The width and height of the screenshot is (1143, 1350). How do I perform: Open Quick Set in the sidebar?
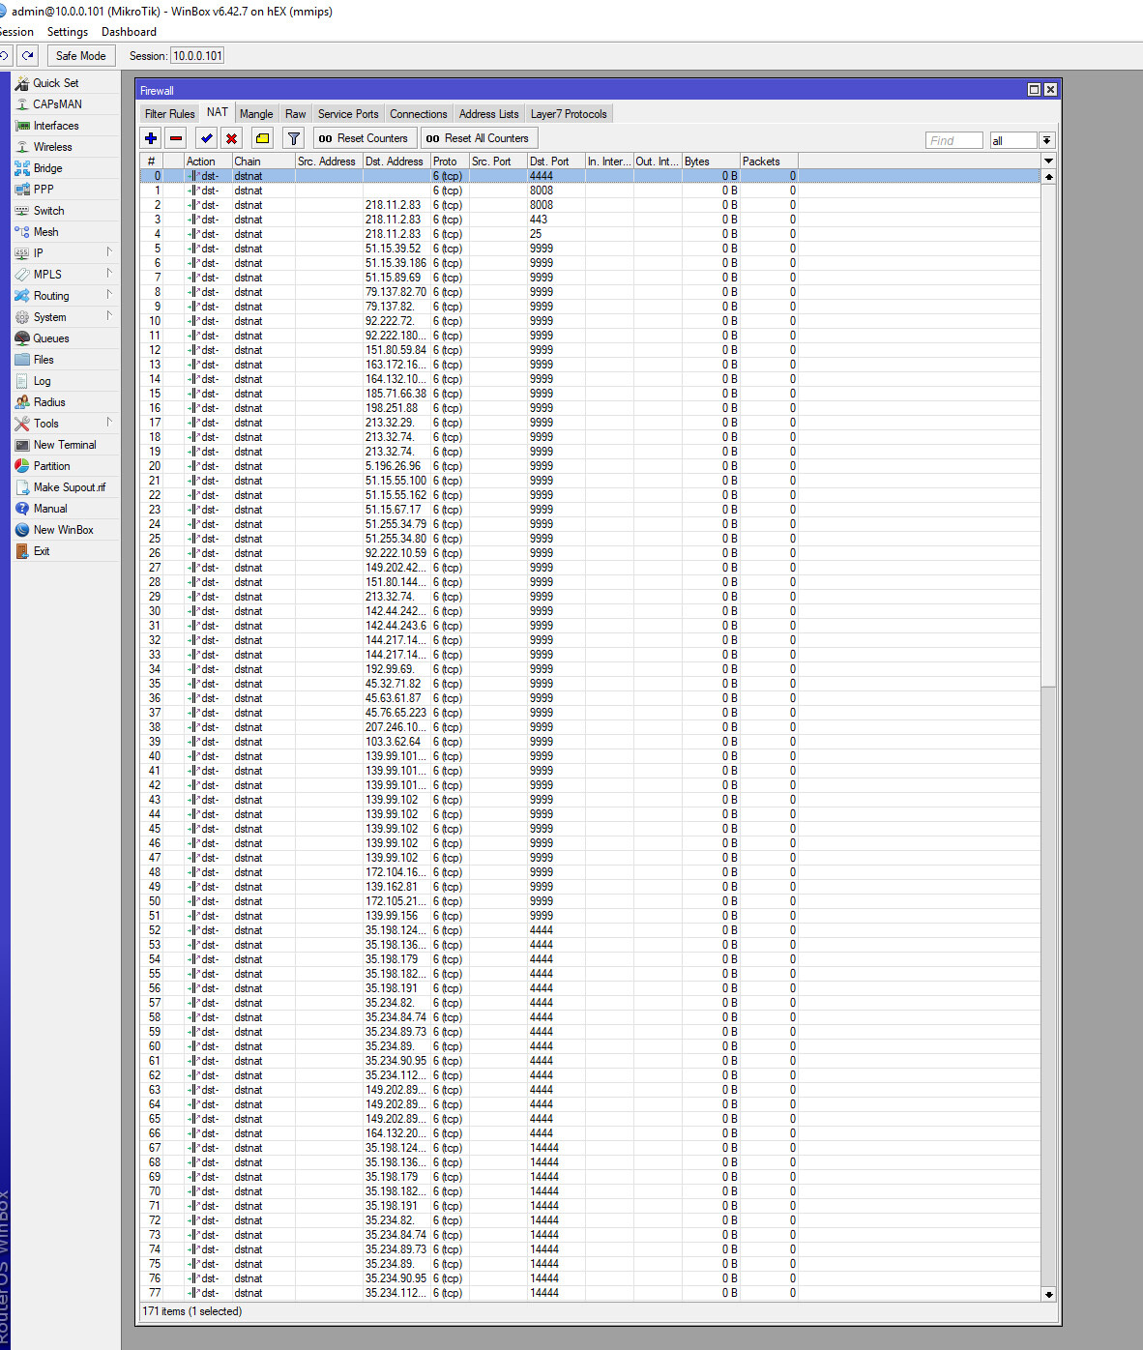click(56, 83)
